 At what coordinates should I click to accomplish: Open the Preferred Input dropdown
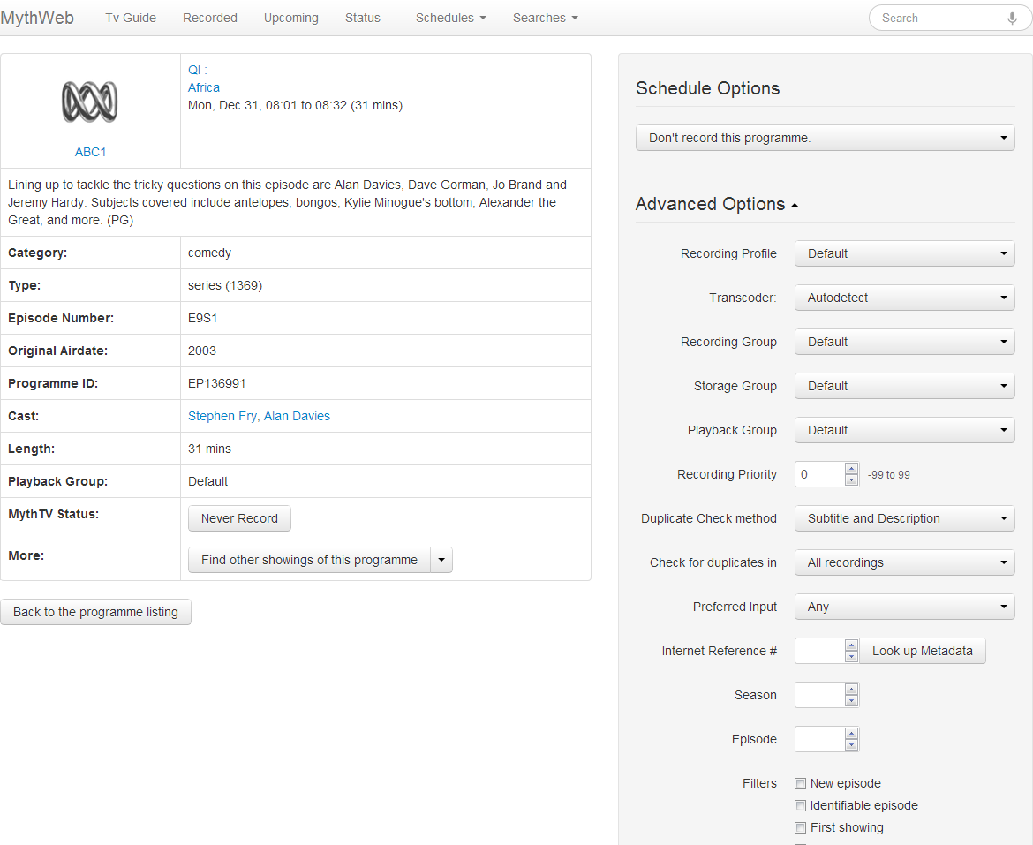(904, 607)
